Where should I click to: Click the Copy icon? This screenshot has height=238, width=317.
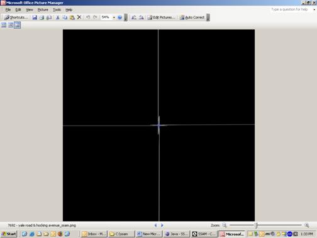(x=65, y=18)
